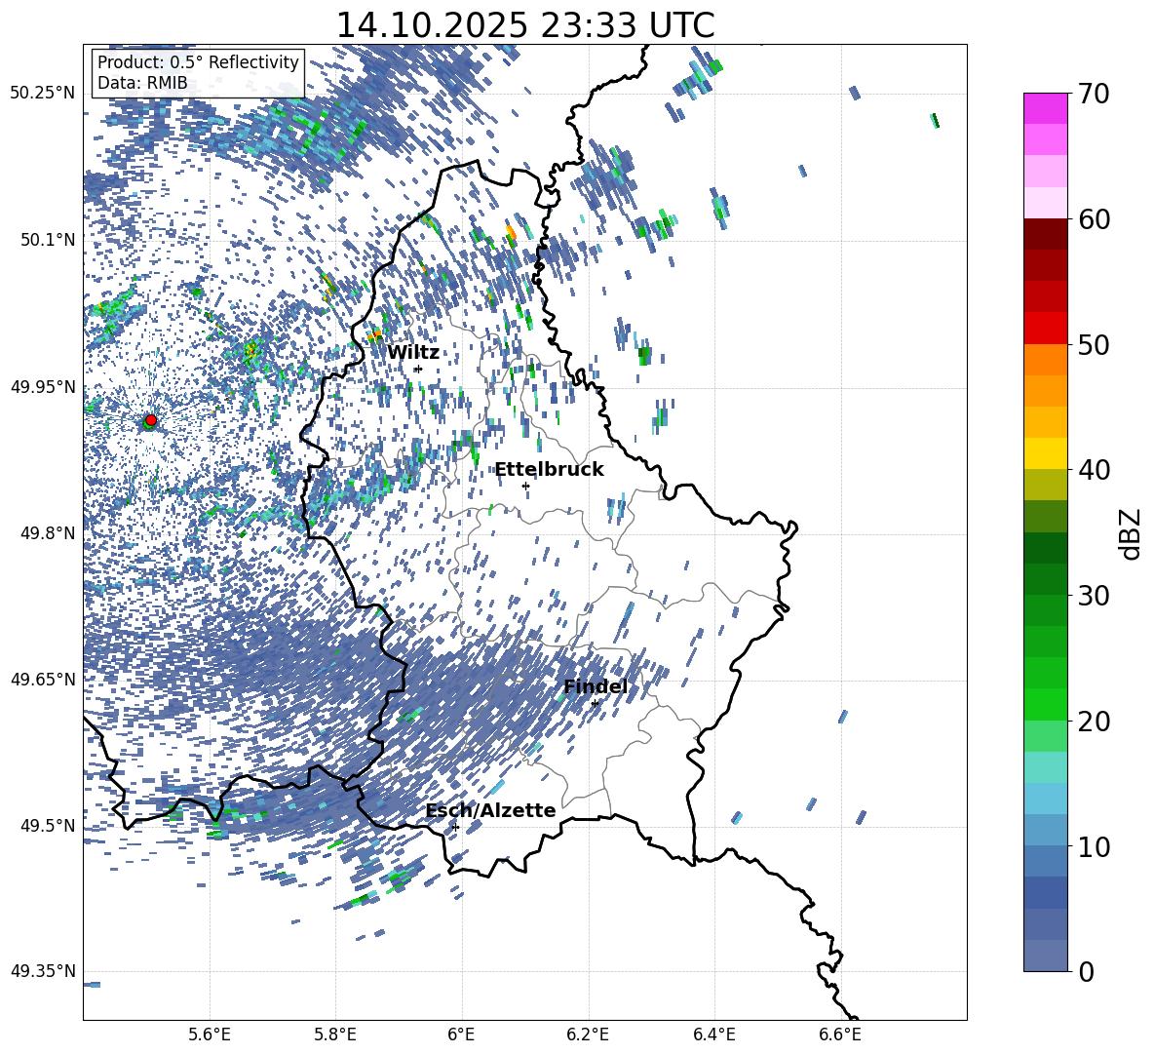Viewport: 1154px width, 1054px height.
Task: Click the 50.25°N latitude label
Action: (43, 94)
